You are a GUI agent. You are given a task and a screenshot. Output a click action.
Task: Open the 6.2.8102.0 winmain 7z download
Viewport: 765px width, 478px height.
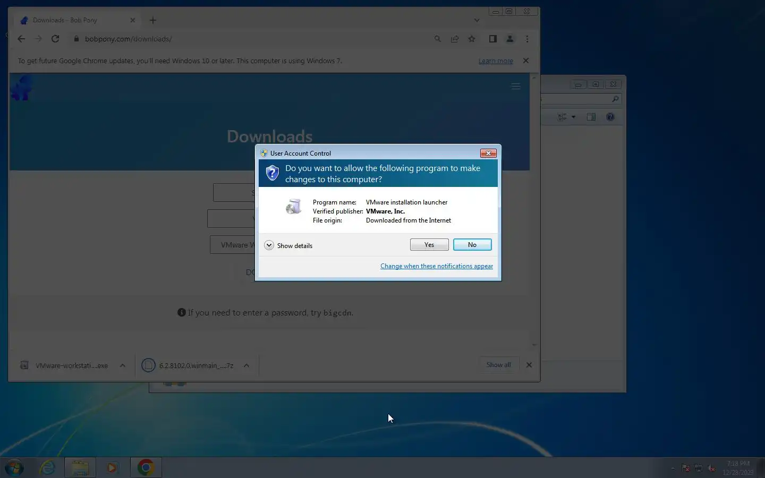(x=189, y=365)
